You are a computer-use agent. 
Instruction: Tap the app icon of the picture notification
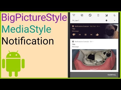(73, 41)
